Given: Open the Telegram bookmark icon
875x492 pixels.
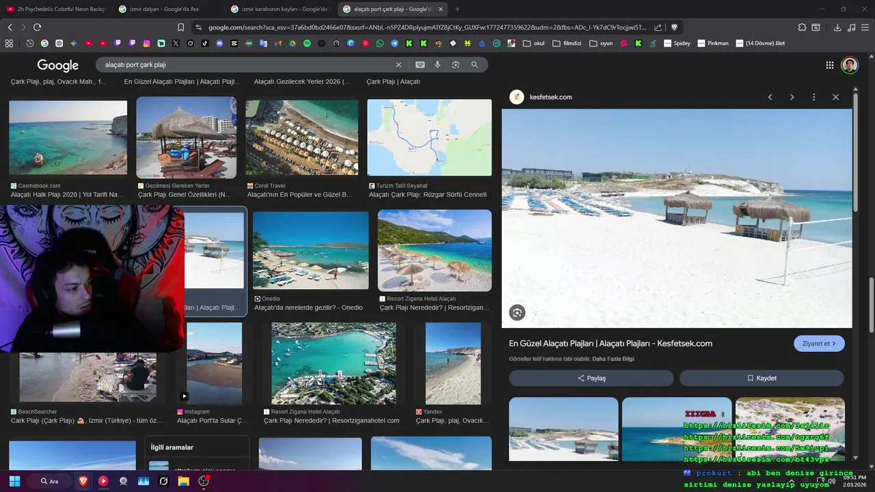Looking at the screenshot, I should coord(394,43).
